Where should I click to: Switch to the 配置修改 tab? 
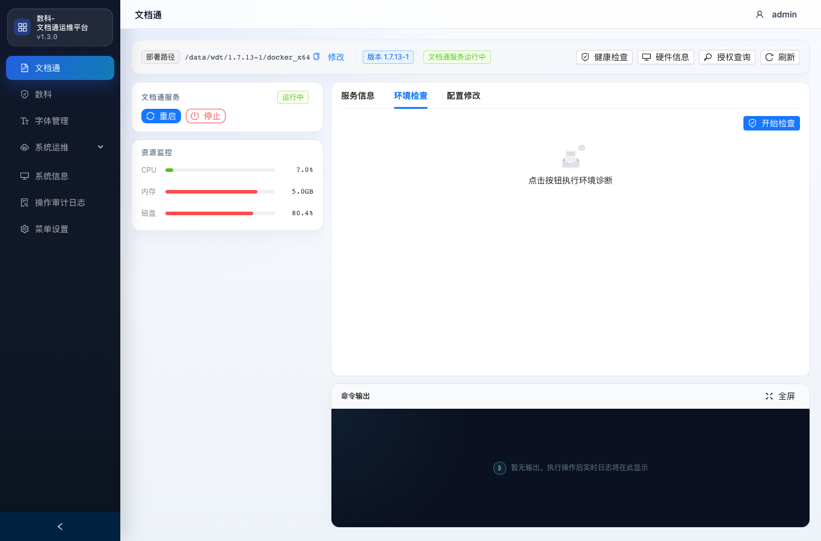click(464, 96)
